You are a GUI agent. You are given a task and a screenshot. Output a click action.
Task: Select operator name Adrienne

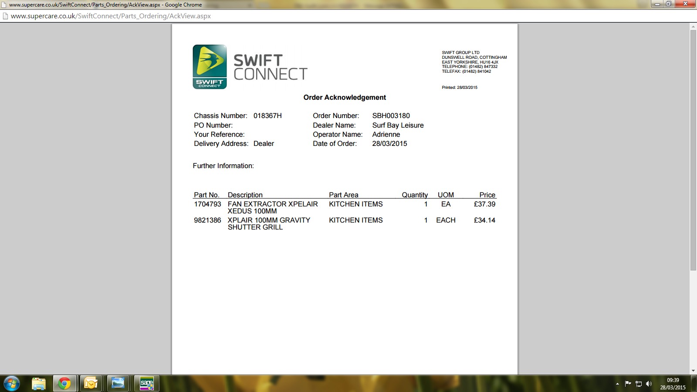pos(386,135)
